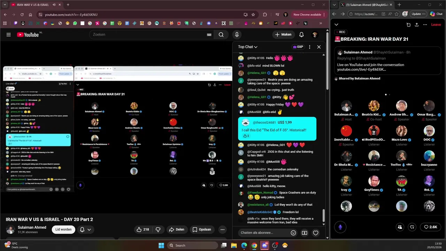Open File Explorer from the taskbar
This screenshot has width=446, height=251.
[x=234, y=245]
